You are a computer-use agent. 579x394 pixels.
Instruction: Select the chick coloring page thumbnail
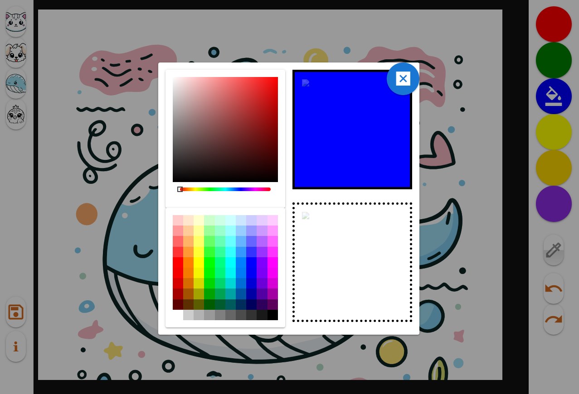tap(16, 115)
